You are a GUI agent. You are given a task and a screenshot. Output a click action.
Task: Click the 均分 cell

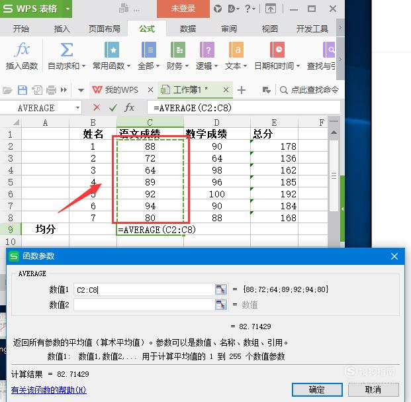(x=45, y=229)
